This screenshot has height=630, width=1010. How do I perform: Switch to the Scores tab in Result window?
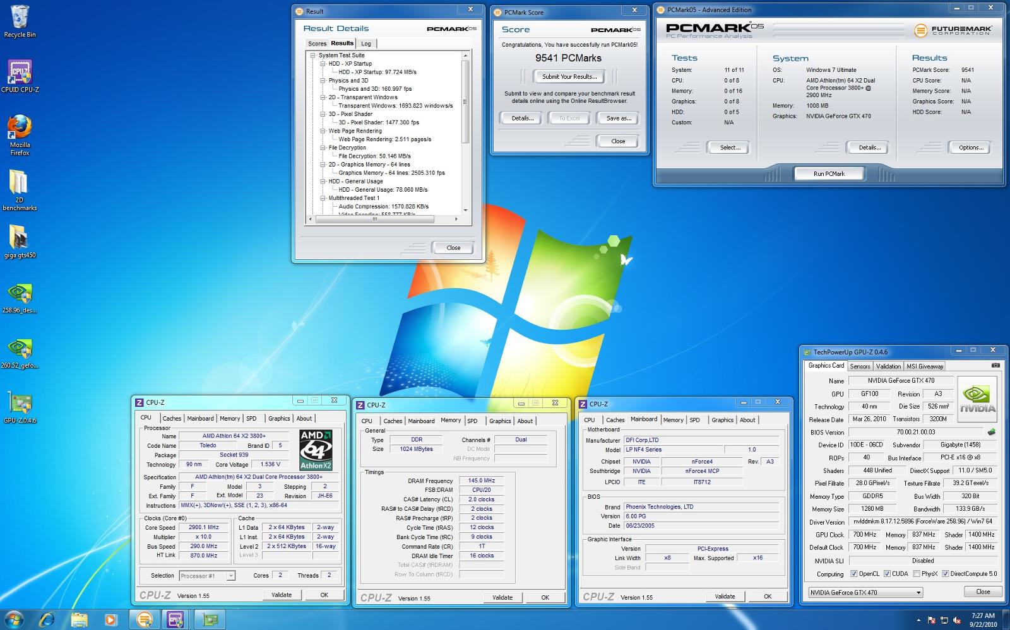317,44
